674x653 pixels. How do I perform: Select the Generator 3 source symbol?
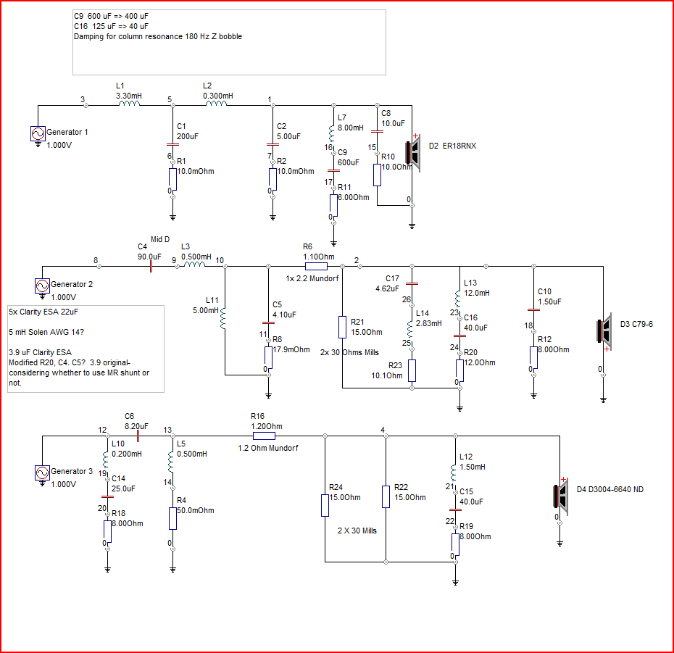[42, 473]
